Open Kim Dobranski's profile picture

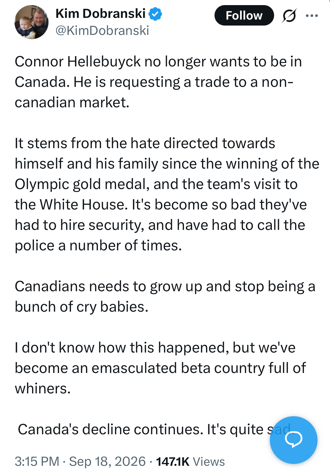coord(31,22)
